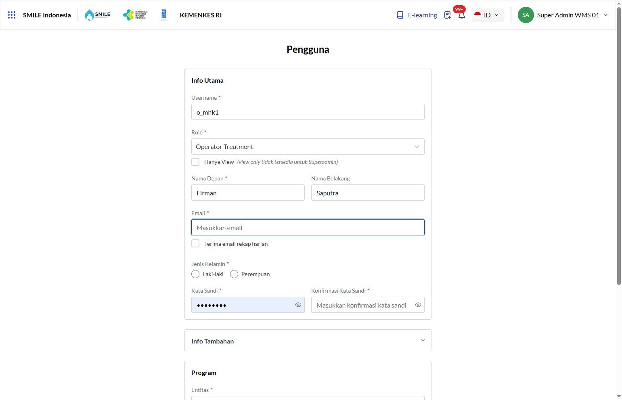
Task: Select the Perempuan radio button
Action: [234, 274]
